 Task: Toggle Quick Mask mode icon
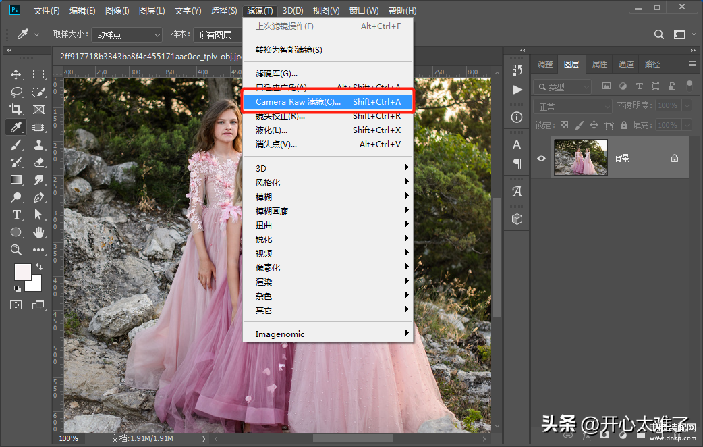[x=16, y=305]
